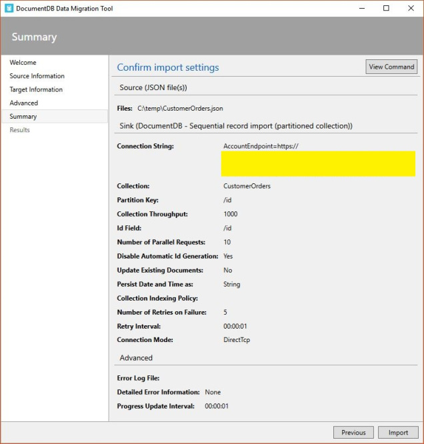Screen dimensions: 424x444
Task: Click the AccountEndpoint=https:// connection string value
Action: click(x=261, y=146)
